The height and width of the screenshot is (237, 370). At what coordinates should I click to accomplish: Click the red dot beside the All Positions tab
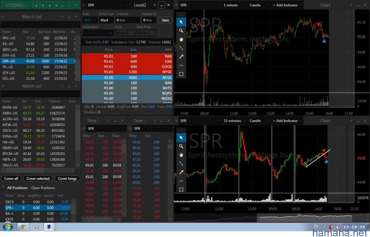point(3,187)
